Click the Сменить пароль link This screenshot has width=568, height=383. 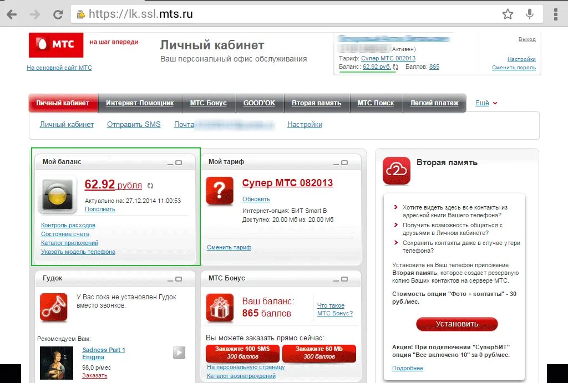[x=514, y=68]
